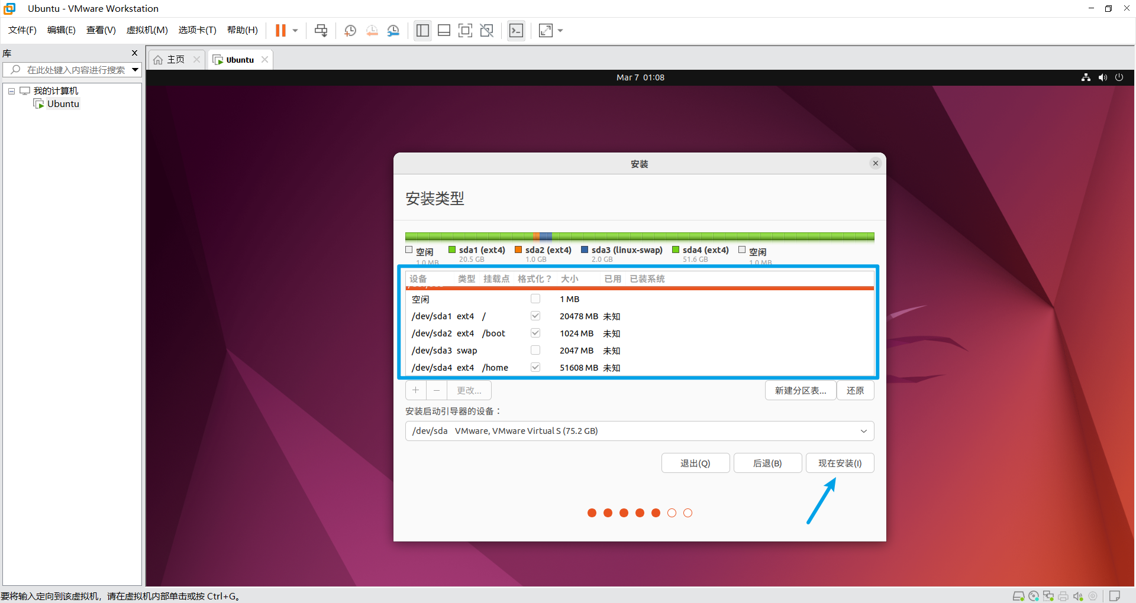Click the 现在安装(I) button
1136x603 pixels.
(x=840, y=463)
